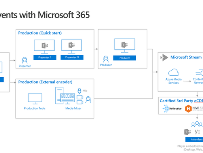Click the Player embedded in caption text
The width and height of the screenshot is (203, 153).
click(190, 146)
